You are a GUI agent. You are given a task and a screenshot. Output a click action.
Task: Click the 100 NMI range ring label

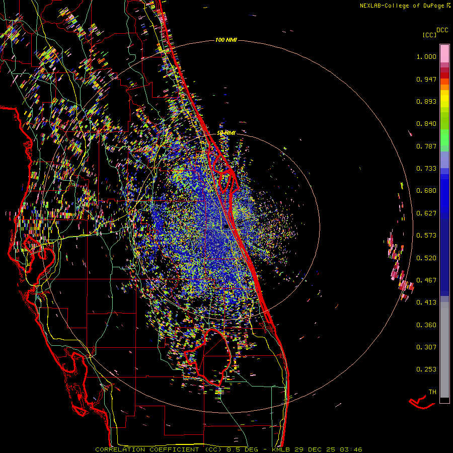pyautogui.click(x=226, y=40)
